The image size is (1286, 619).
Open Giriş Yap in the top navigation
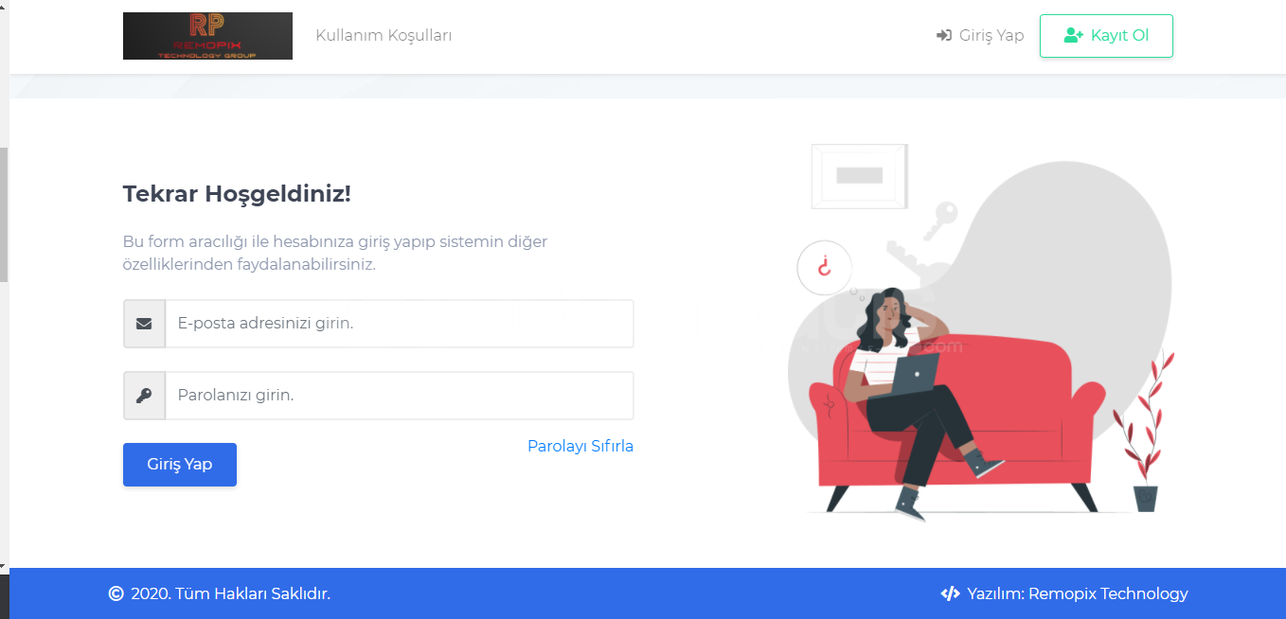pos(980,36)
